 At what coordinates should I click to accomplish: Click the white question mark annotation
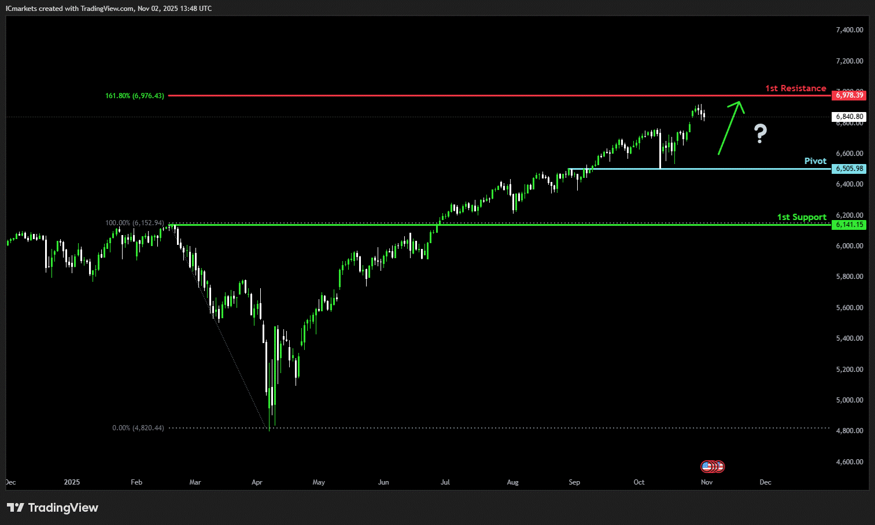(760, 134)
